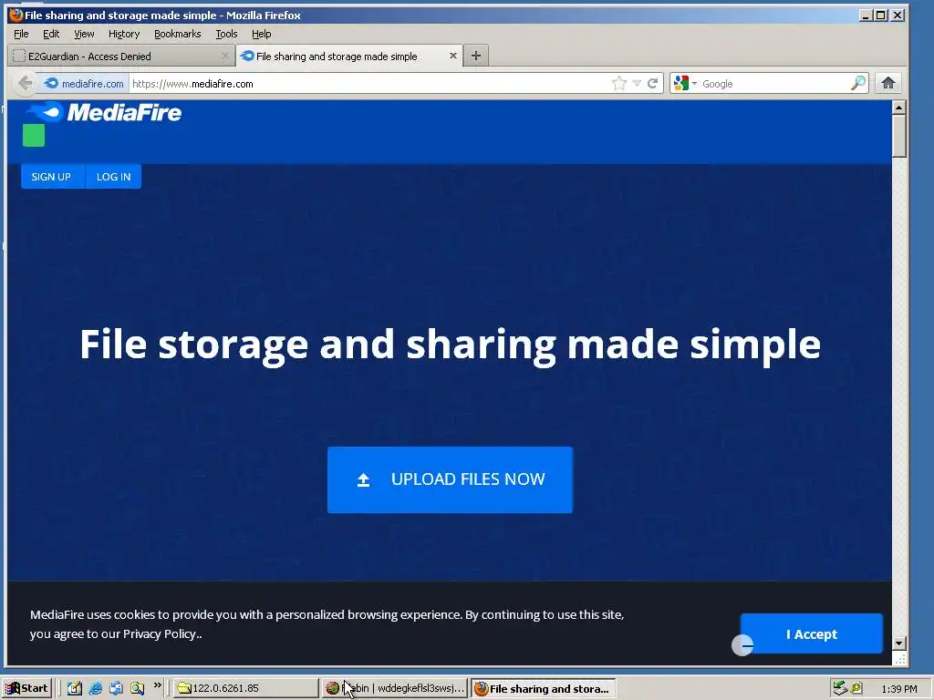The image size is (934, 700).
Task: Click the cookie notice Privacy Policy text
Action: pos(159,634)
